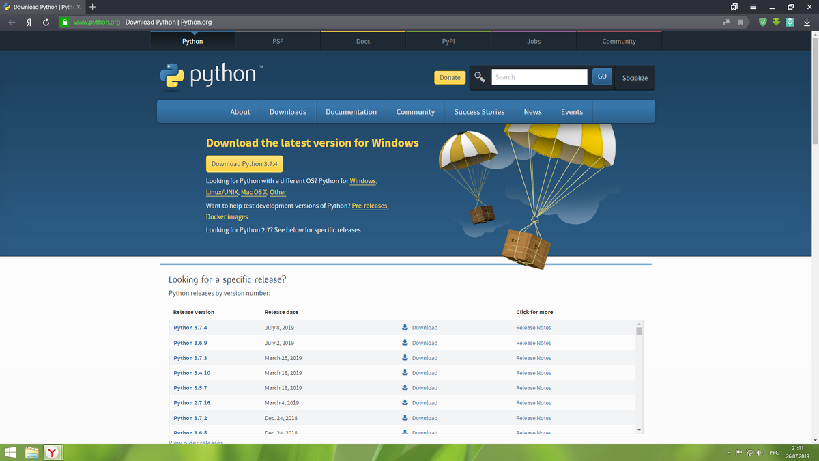Viewport: 819px width, 461px height.
Task: Click the green arrow downloader extension icon
Action: click(777, 22)
